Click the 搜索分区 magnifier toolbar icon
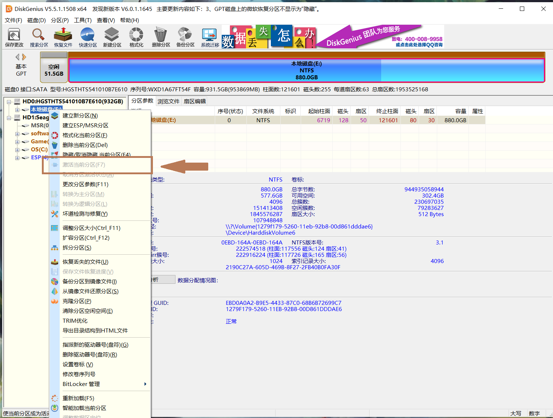This screenshot has width=553, height=418. pos(39,37)
